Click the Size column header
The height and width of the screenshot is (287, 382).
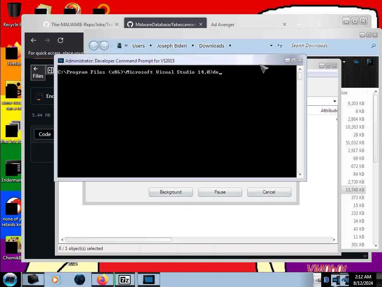pyautogui.click(x=344, y=93)
